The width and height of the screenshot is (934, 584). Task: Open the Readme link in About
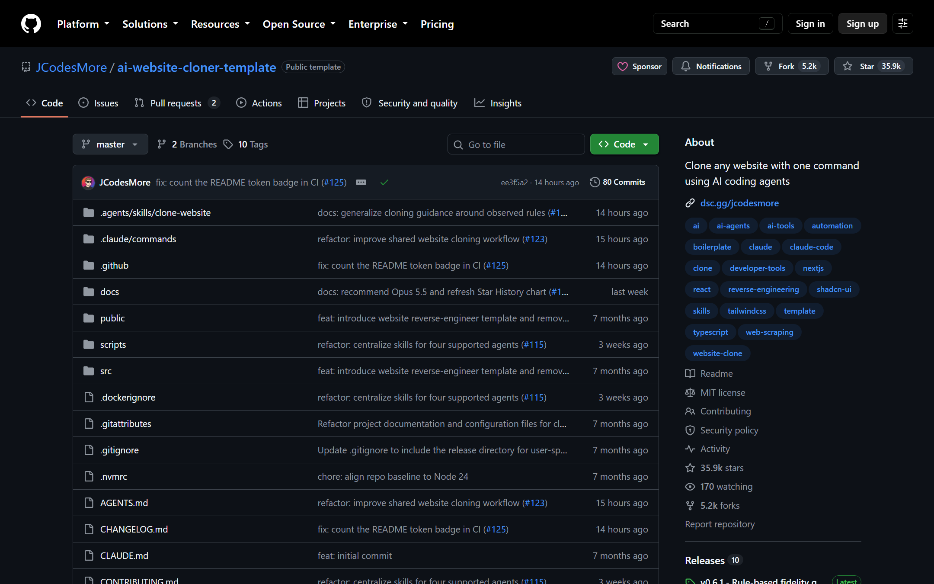pos(709,373)
